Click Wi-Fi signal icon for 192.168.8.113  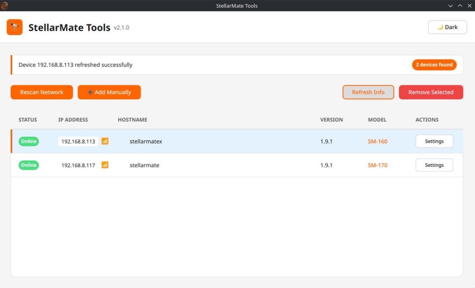click(x=105, y=141)
